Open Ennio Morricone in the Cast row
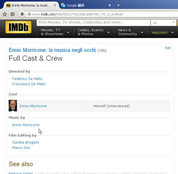Screen dimensions: 178x174 [x=33, y=106]
